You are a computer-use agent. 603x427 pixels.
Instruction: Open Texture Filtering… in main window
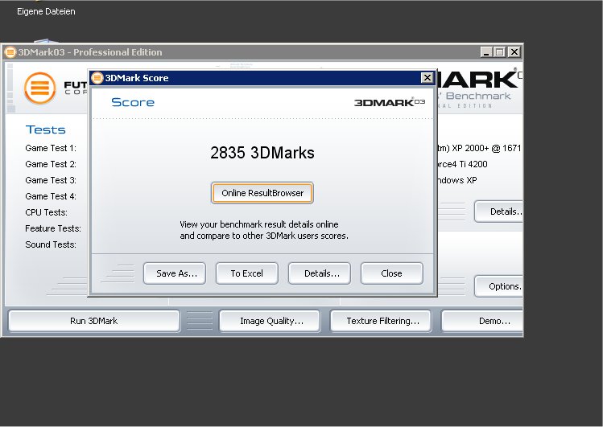[x=381, y=321]
